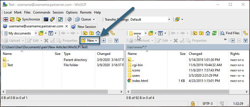The height and width of the screenshot is (107, 250).
Task: Open the Options menu
Action: [72, 12]
